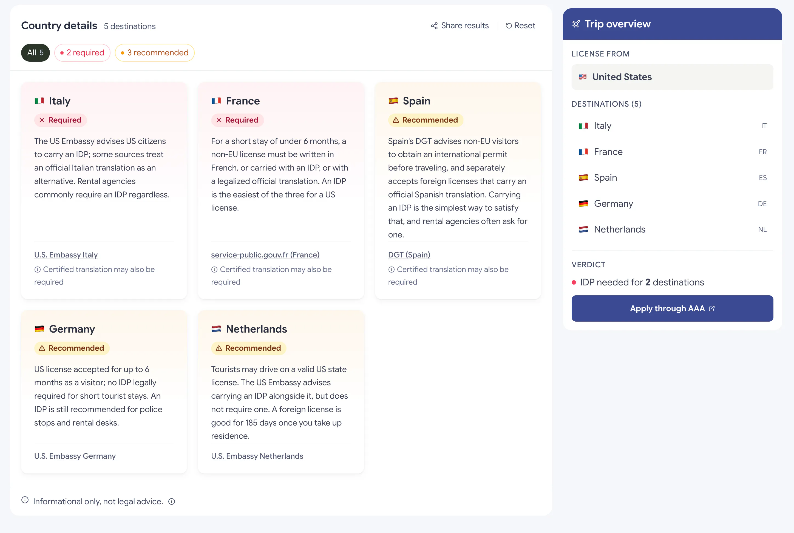Click the info icon in the France card footnote
794x533 pixels.
[x=214, y=270]
